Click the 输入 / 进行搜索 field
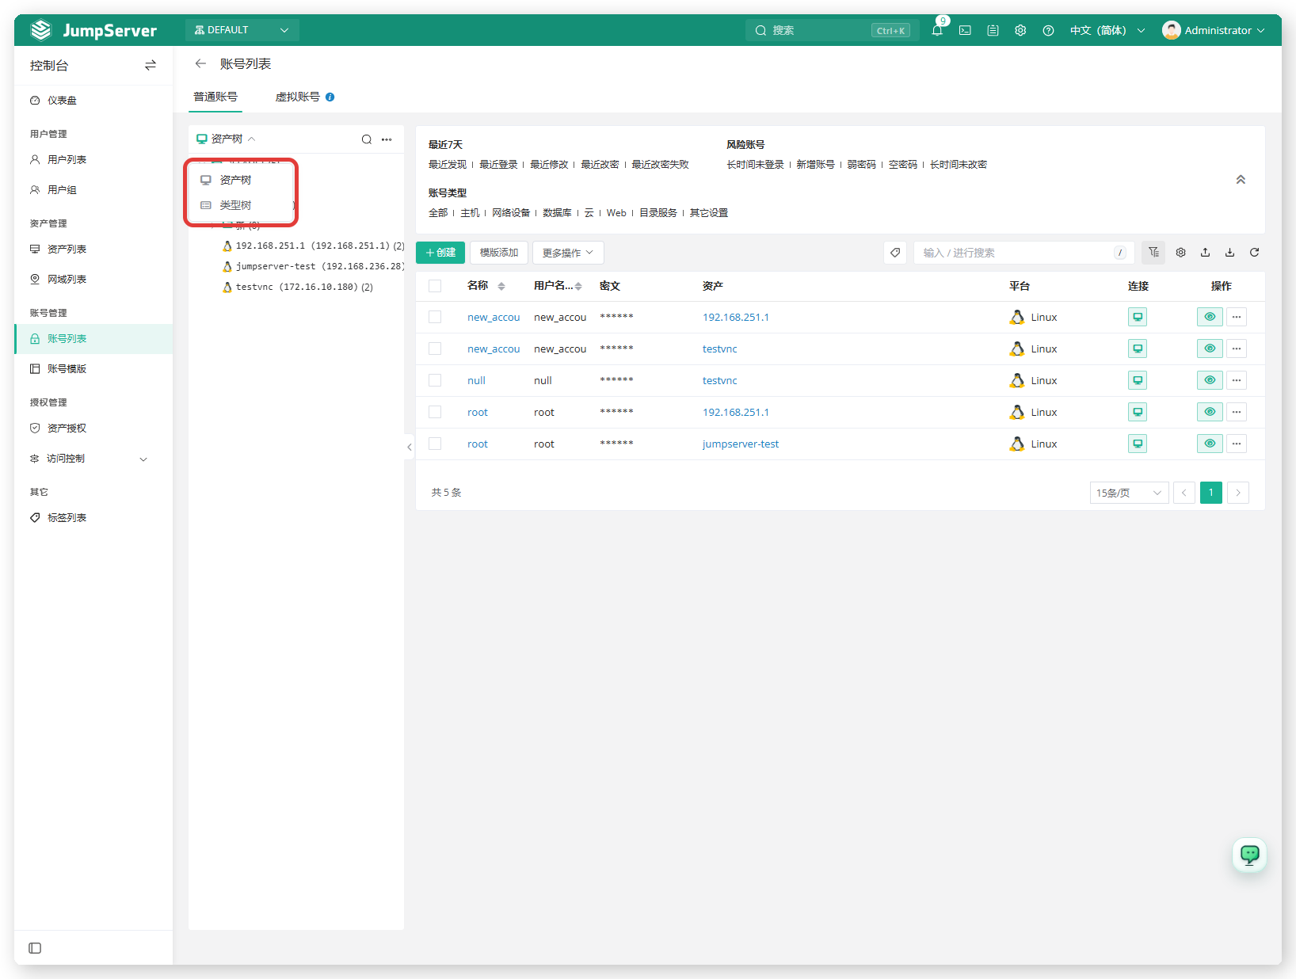 1023,253
